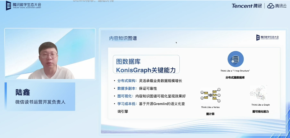Click the blue database icon on slide
Screen dimensions: 290x138
[235, 59]
